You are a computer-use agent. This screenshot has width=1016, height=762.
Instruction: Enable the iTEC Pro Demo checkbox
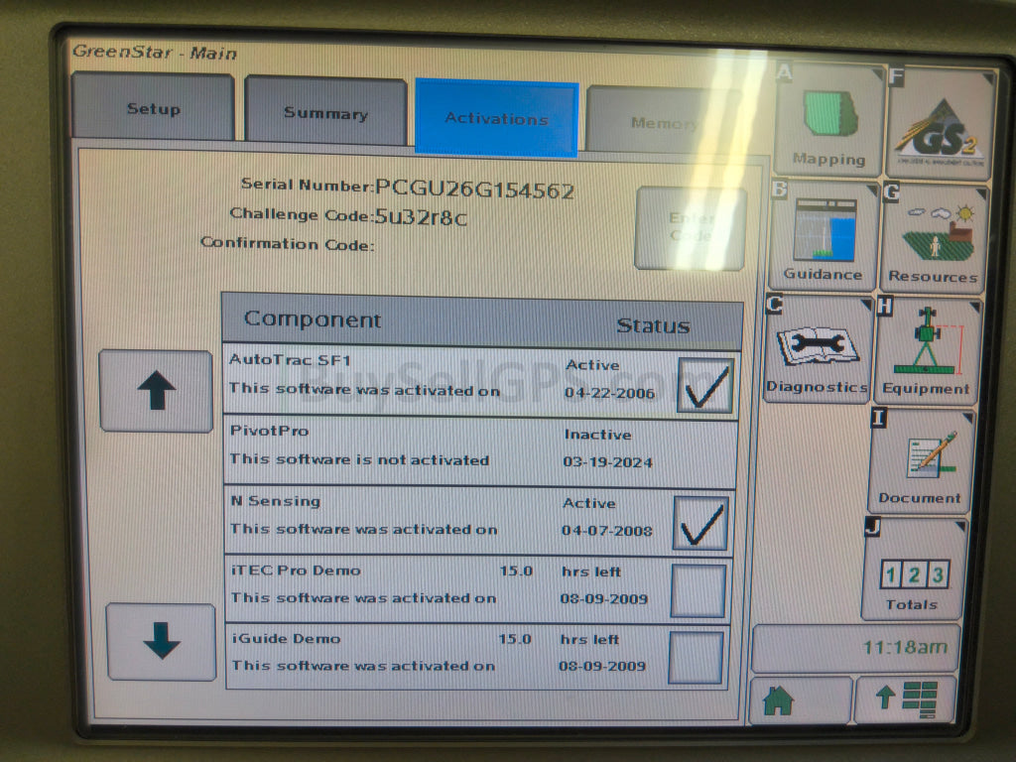[x=698, y=591]
